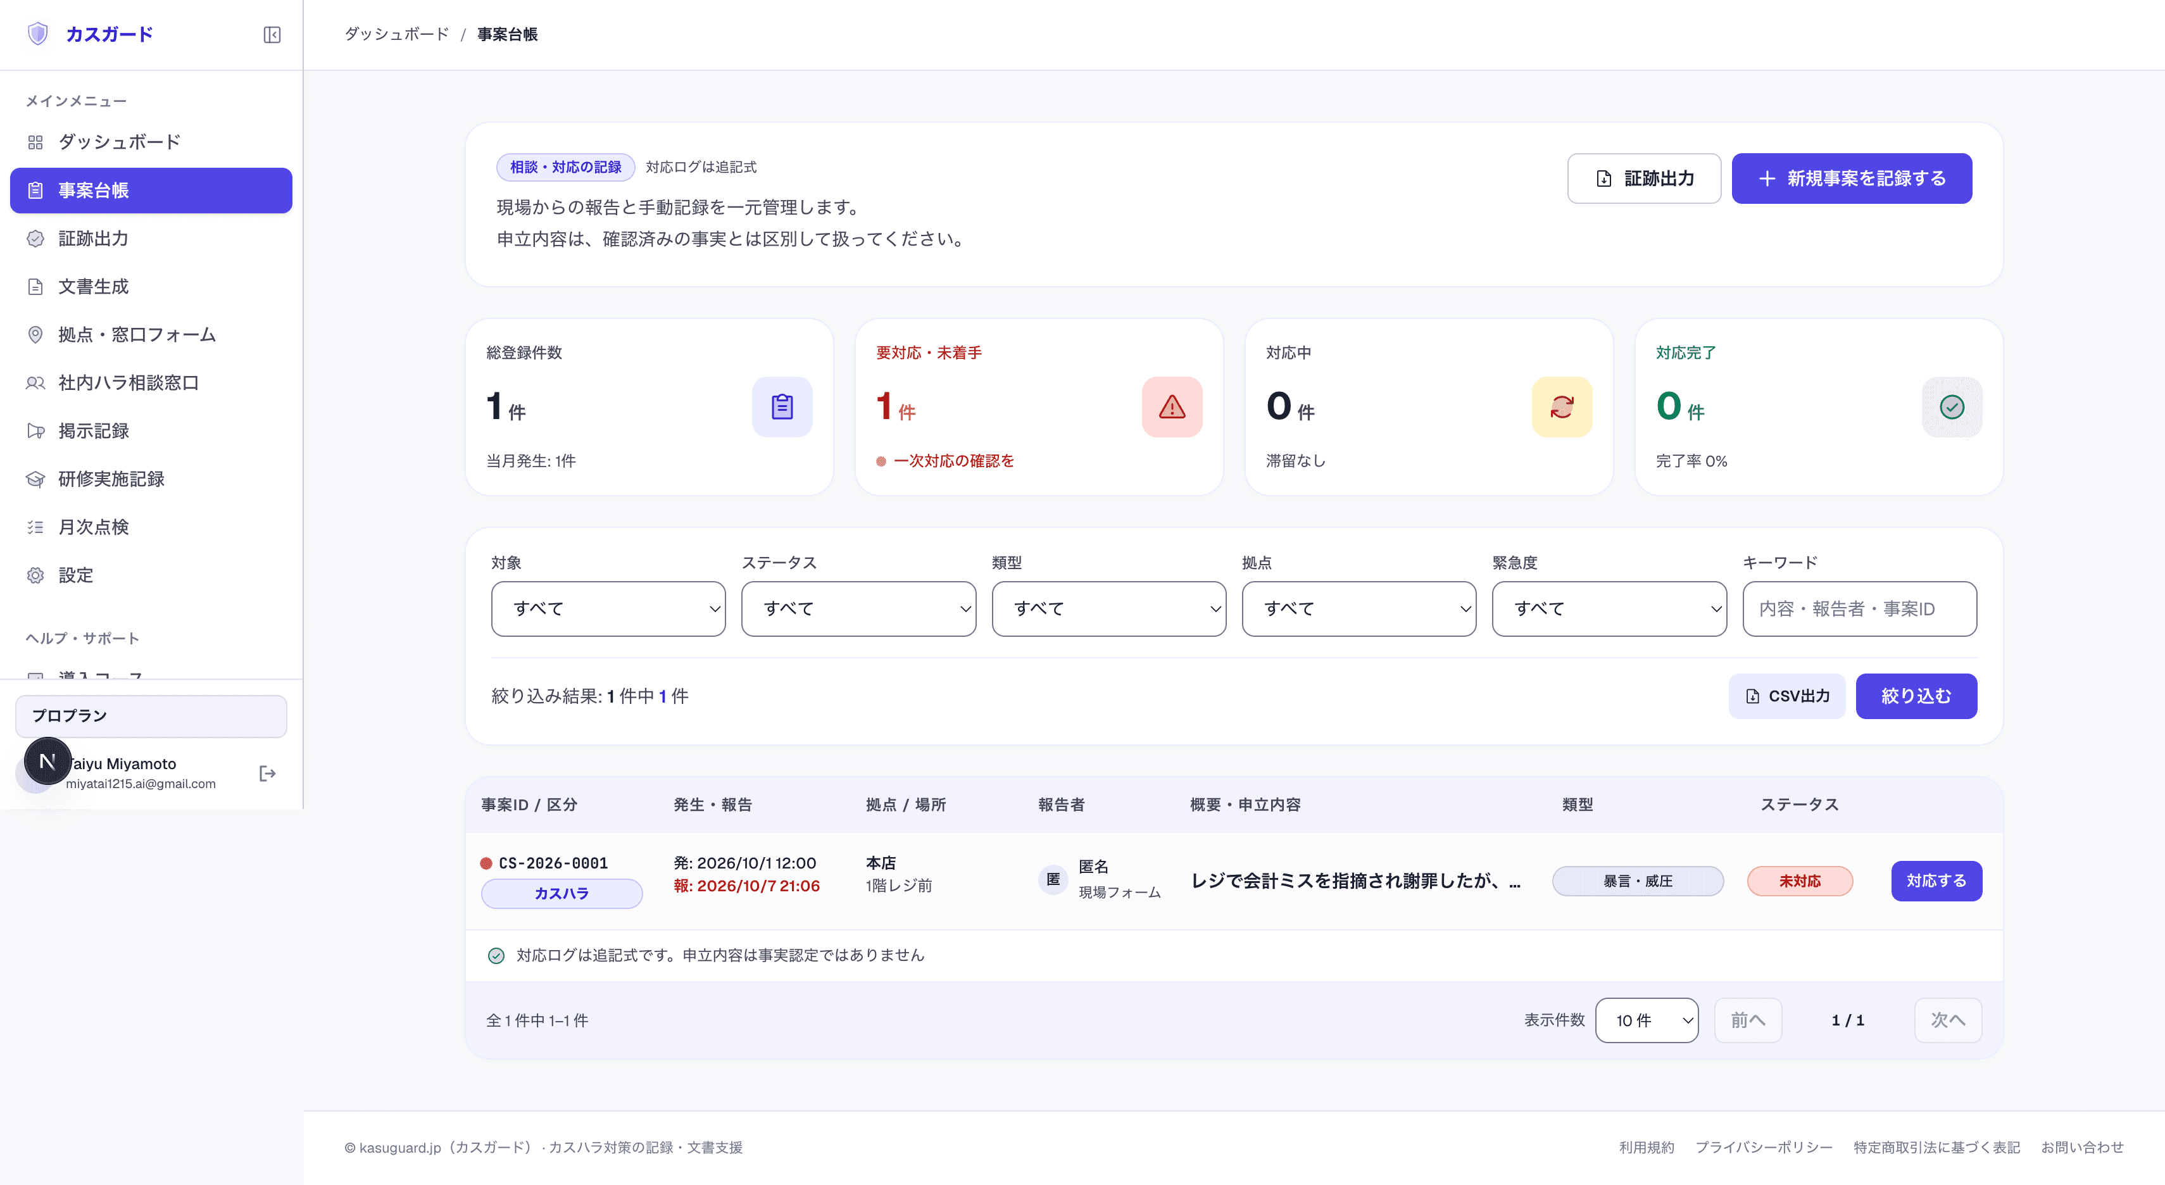The image size is (2165, 1185).
Task: Click the red status dot beside CS-2026-0001
Action: (486, 863)
